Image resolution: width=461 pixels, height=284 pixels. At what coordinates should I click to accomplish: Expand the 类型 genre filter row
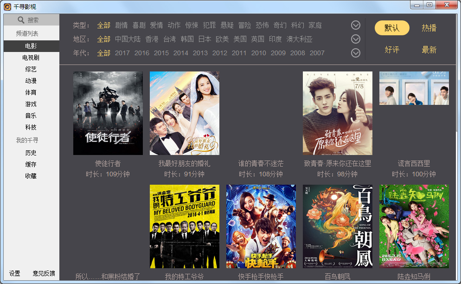[x=356, y=25]
